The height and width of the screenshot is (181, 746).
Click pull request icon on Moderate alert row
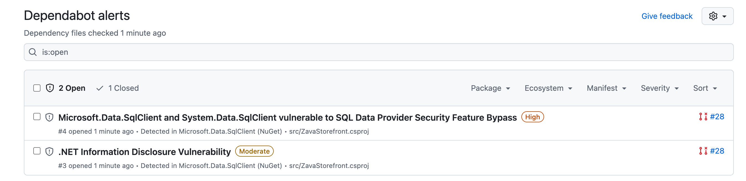tap(703, 151)
